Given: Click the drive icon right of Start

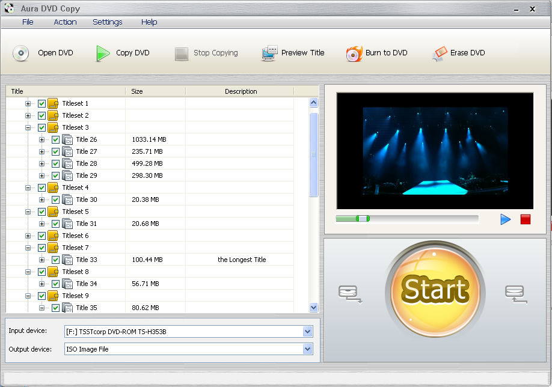Looking at the screenshot, I should [x=516, y=293].
